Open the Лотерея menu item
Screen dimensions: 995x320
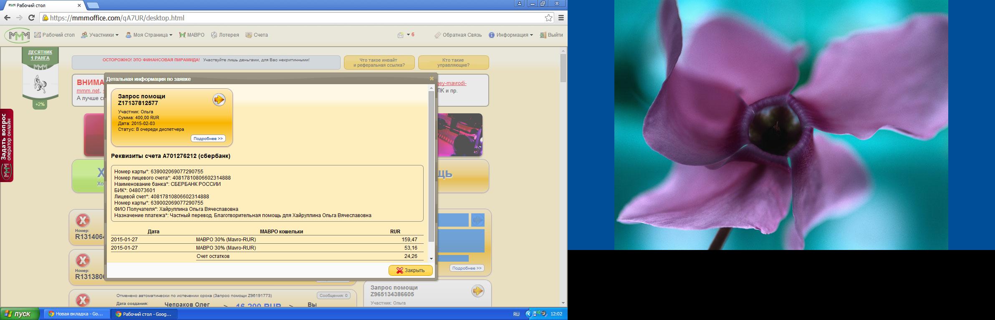coord(225,35)
